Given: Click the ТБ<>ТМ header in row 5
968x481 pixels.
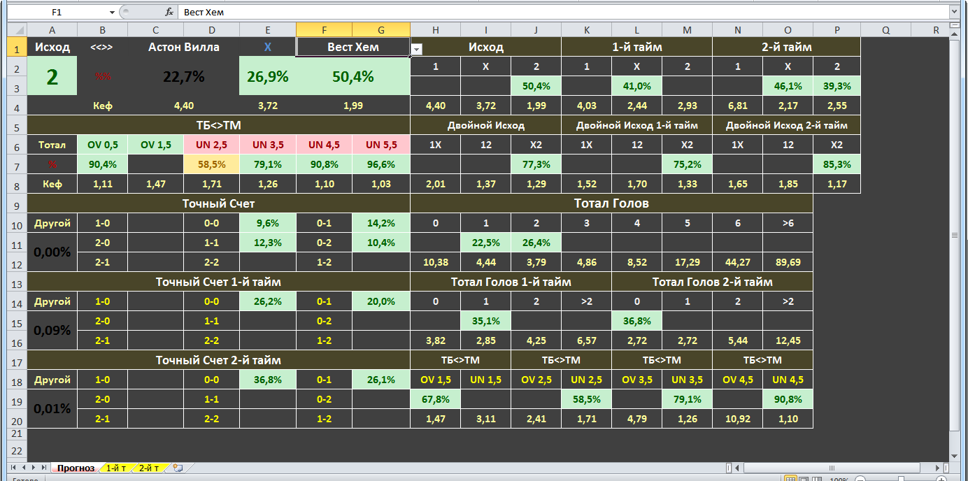Looking at the screenshot, I should (x=218, y=126).
